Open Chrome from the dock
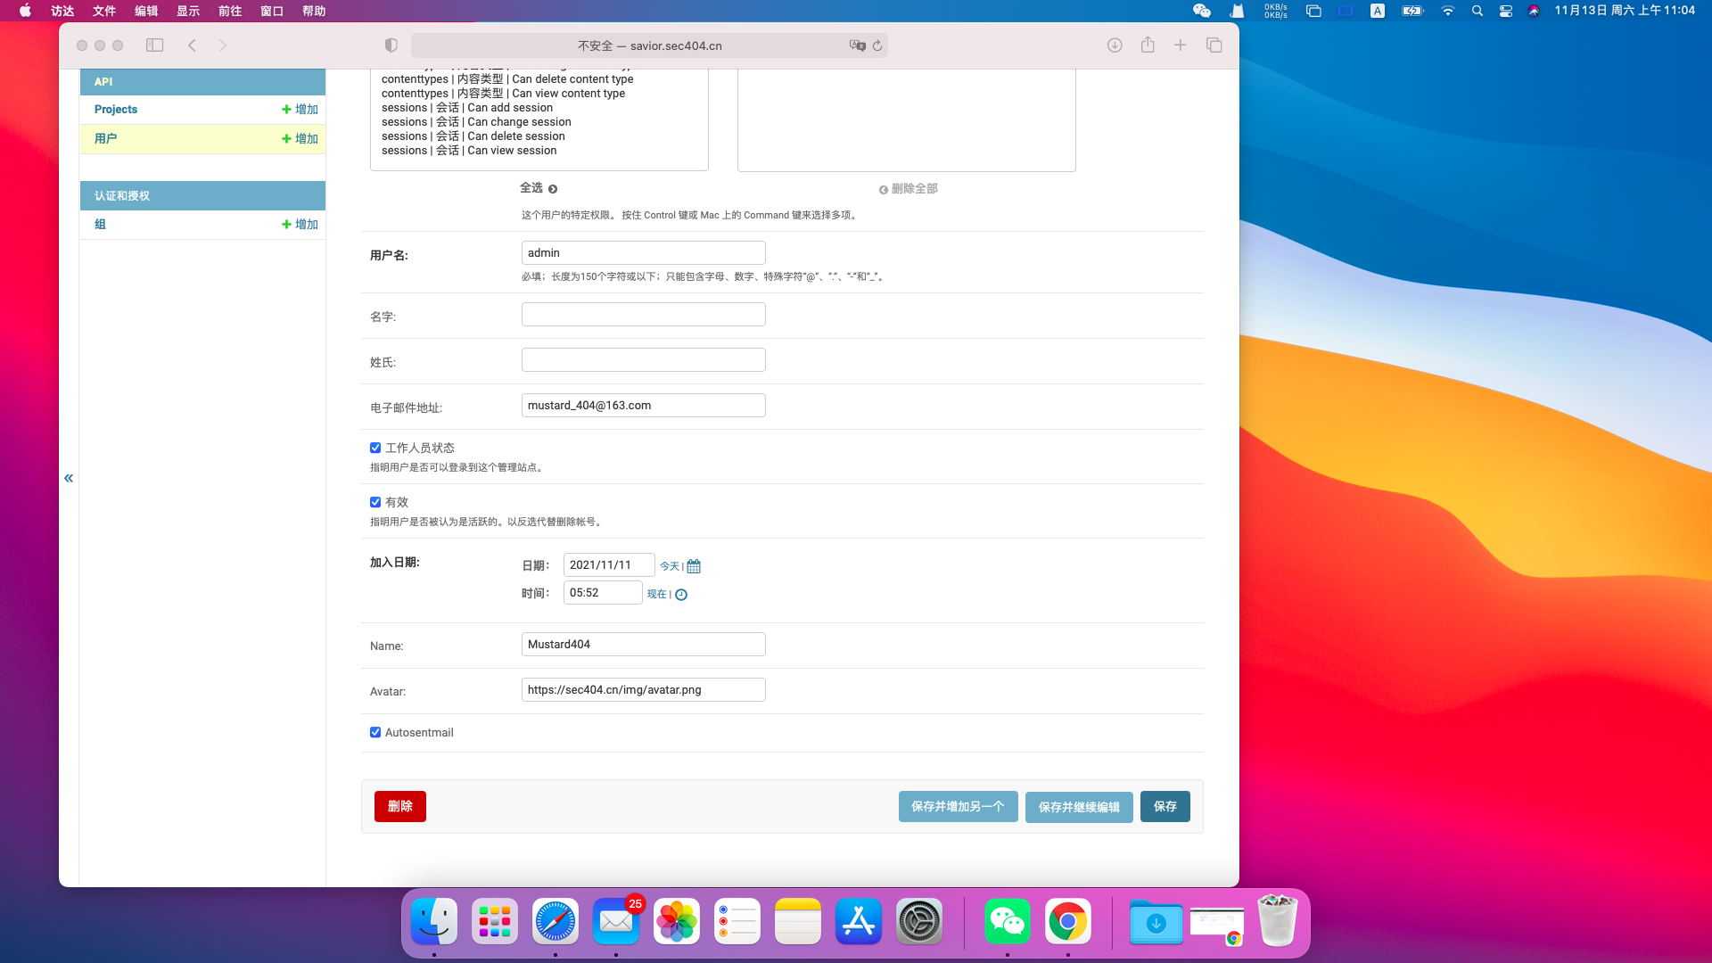The width and height of the screenshot is (1712, 963). (1067, 921)
